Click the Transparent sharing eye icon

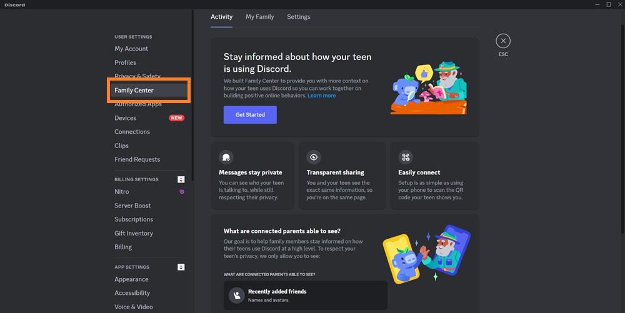click(314, 157)
